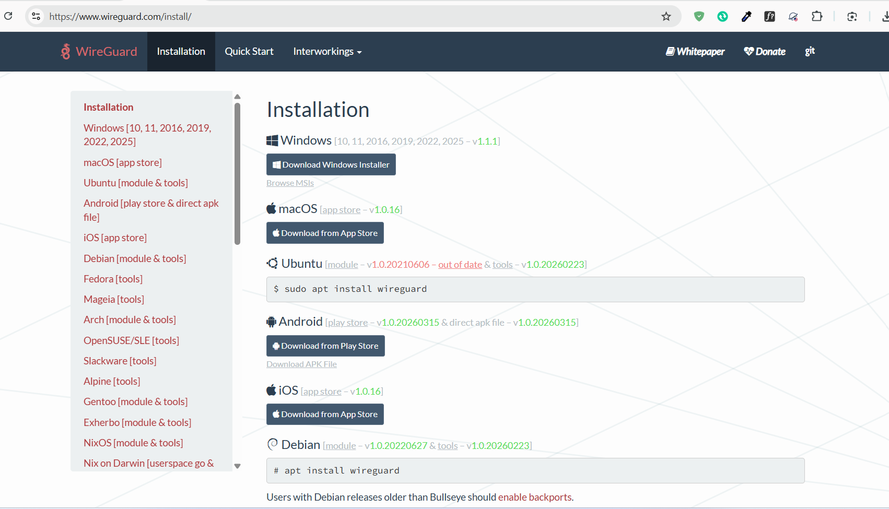This screenshot has height=509, width=889.
Task: Click the Android robot icon beside the Android heading
Action: click(271, 322)
